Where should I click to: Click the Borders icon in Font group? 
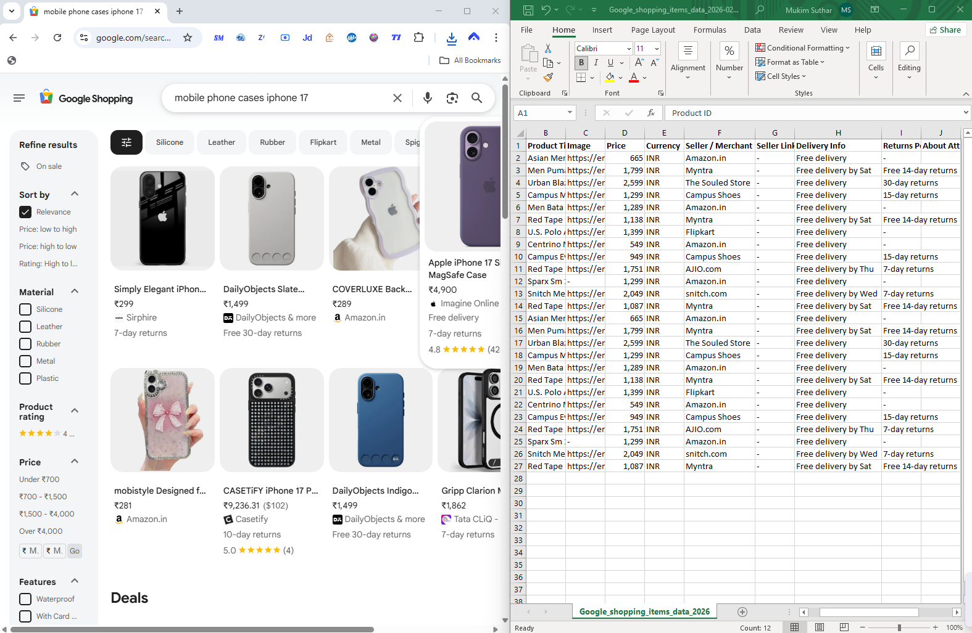coord(581,77)
